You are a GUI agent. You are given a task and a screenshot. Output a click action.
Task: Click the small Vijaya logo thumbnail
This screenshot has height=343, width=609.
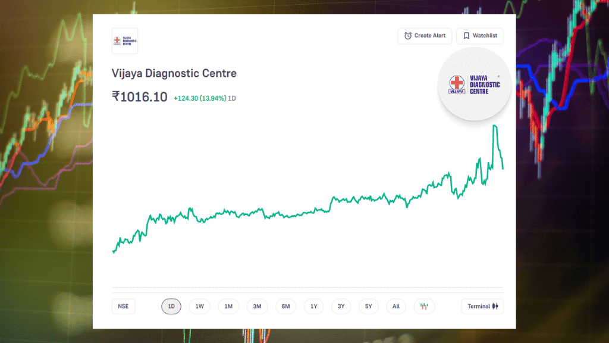tap(125, 41)
